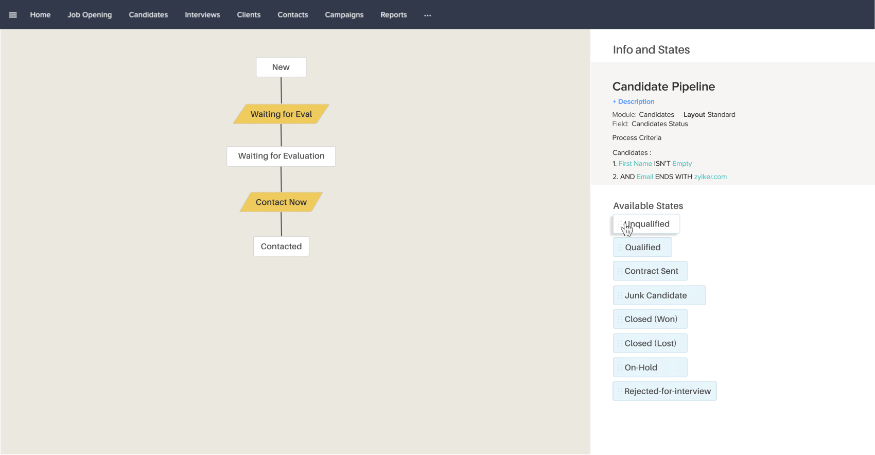Open the Contacts tab
This screenshot has height=455, width=875.
(x=293, y=15)
